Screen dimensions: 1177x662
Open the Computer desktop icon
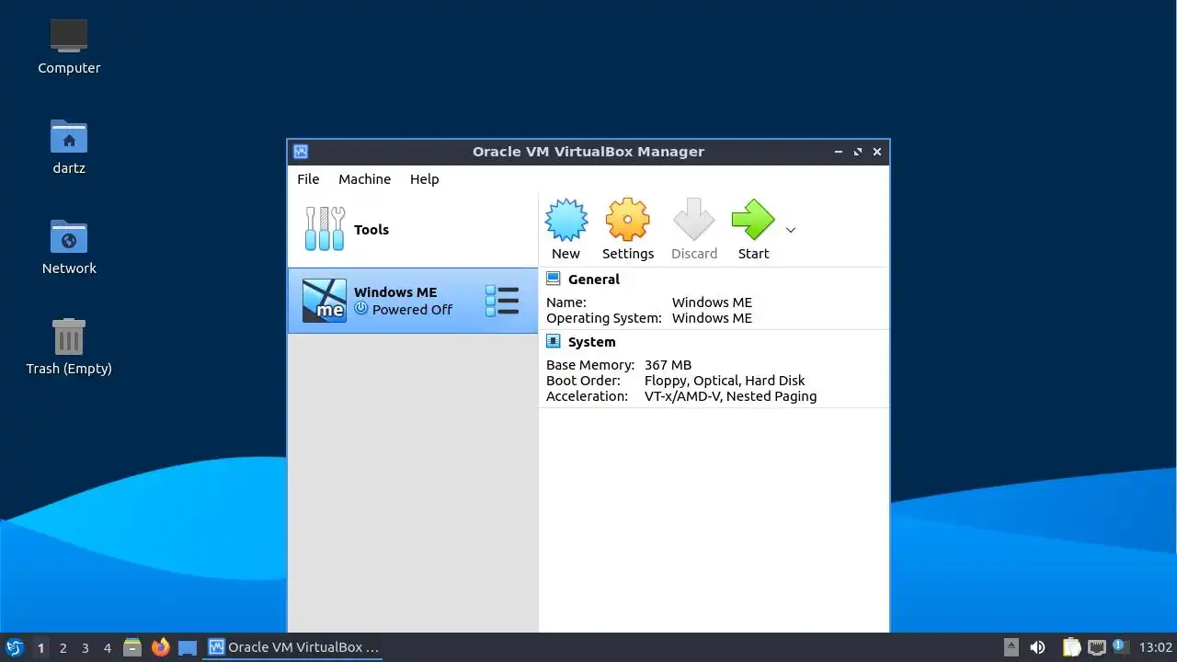[x=69, y=46]
